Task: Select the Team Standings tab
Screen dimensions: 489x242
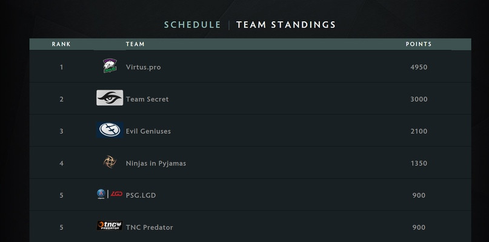Action: tap(286, 25)
